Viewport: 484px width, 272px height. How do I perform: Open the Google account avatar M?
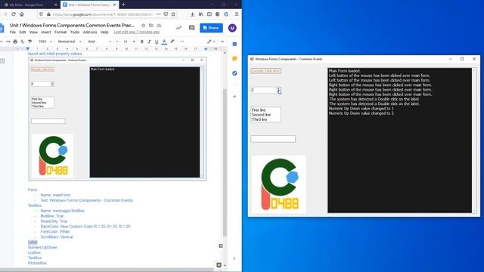[x=232, y=28]
